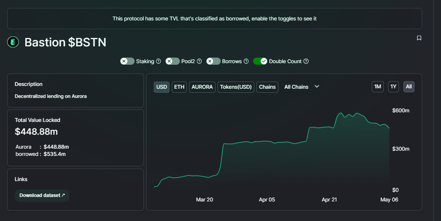Click the Links section heading

(21, 179)
